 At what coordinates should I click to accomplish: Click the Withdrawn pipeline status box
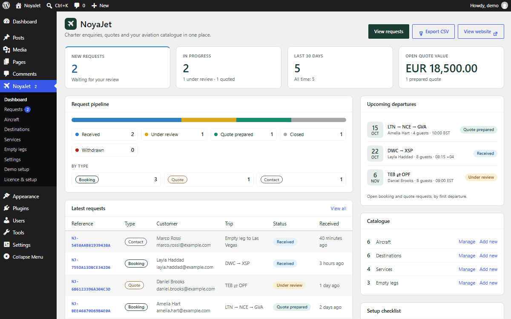[105, 150]
